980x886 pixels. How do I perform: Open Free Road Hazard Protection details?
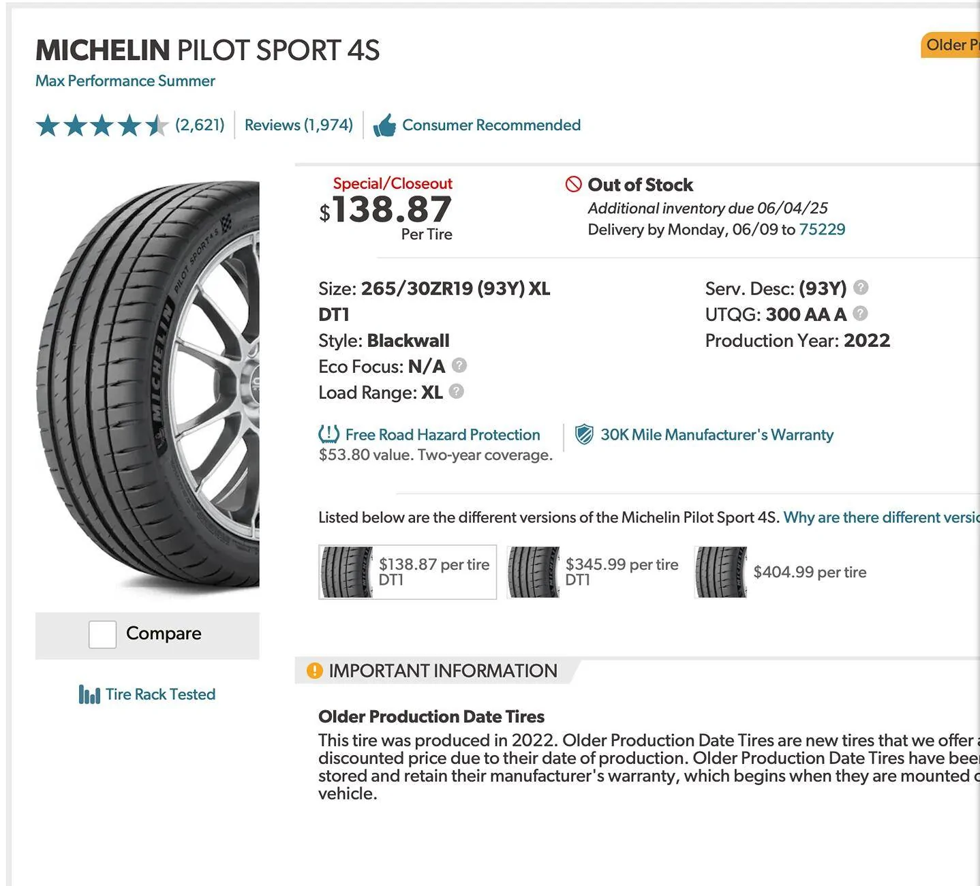442,435
